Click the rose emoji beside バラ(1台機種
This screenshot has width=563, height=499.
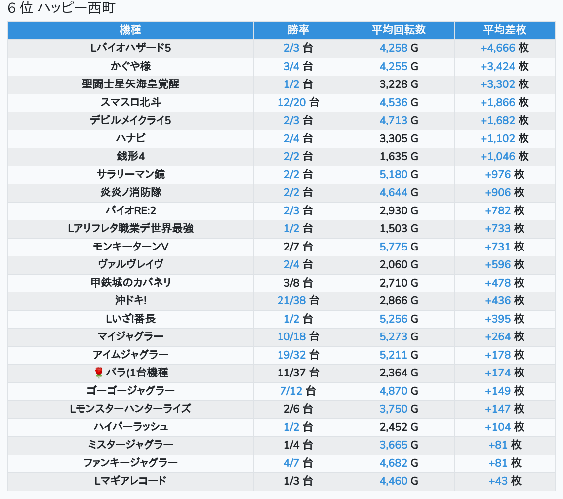click(x=99, y=373)
